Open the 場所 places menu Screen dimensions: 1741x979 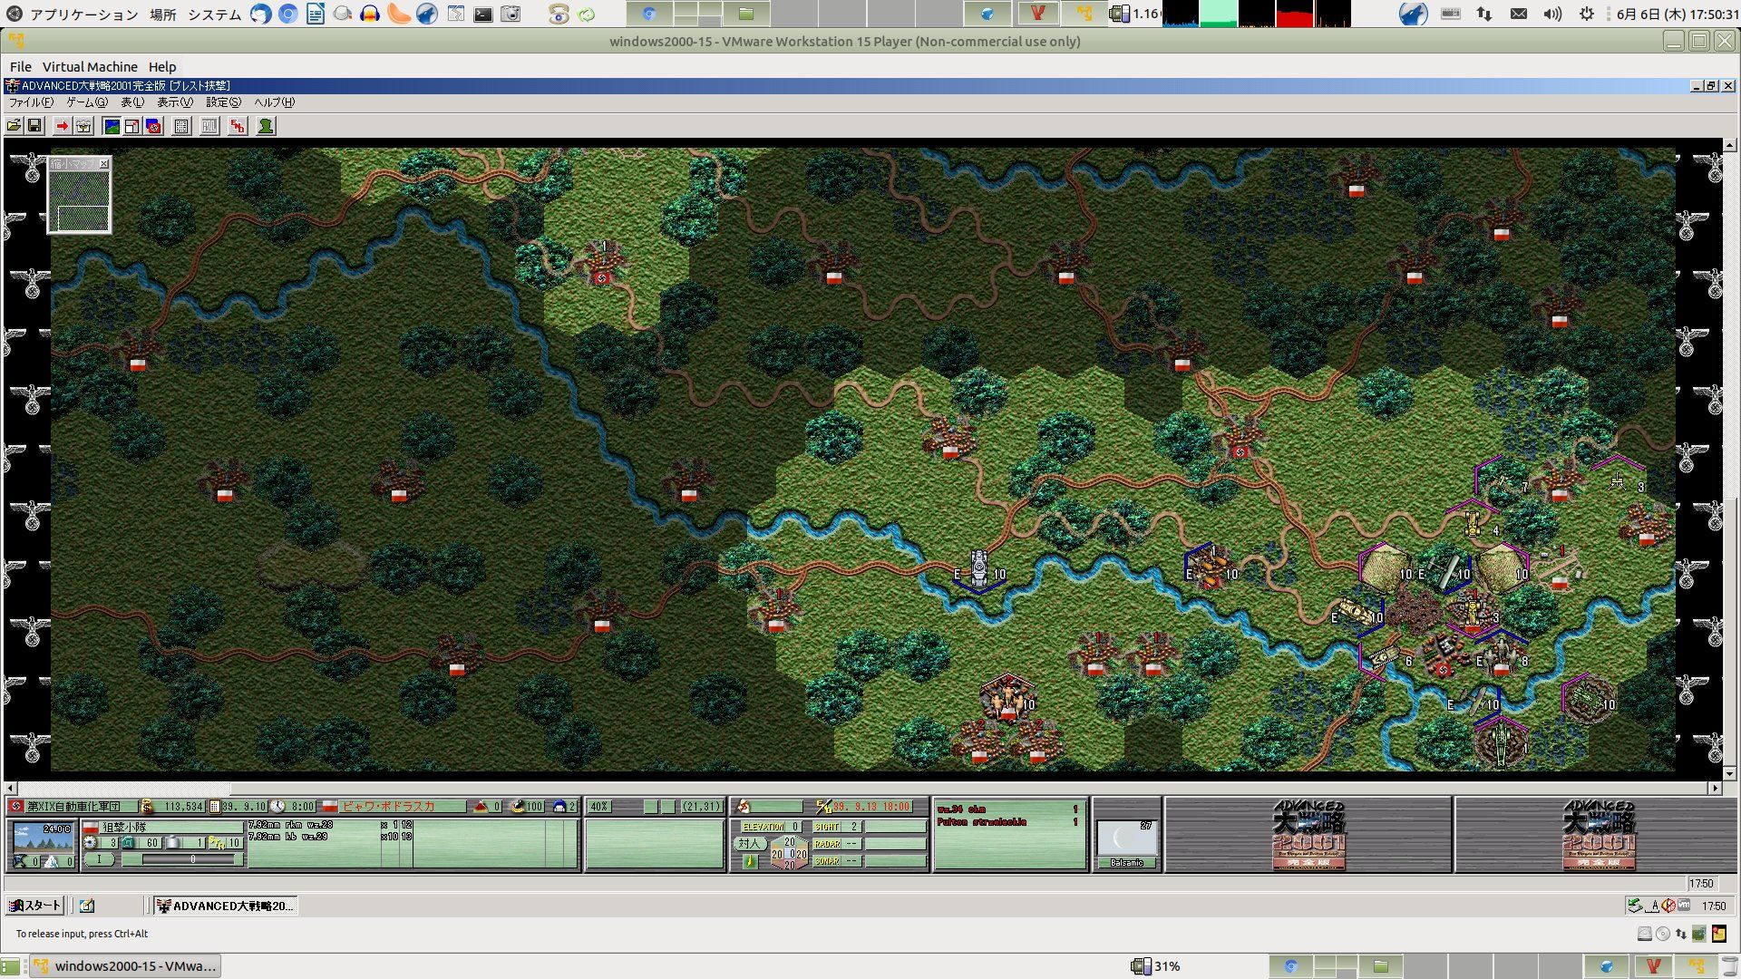coord(163,15)
